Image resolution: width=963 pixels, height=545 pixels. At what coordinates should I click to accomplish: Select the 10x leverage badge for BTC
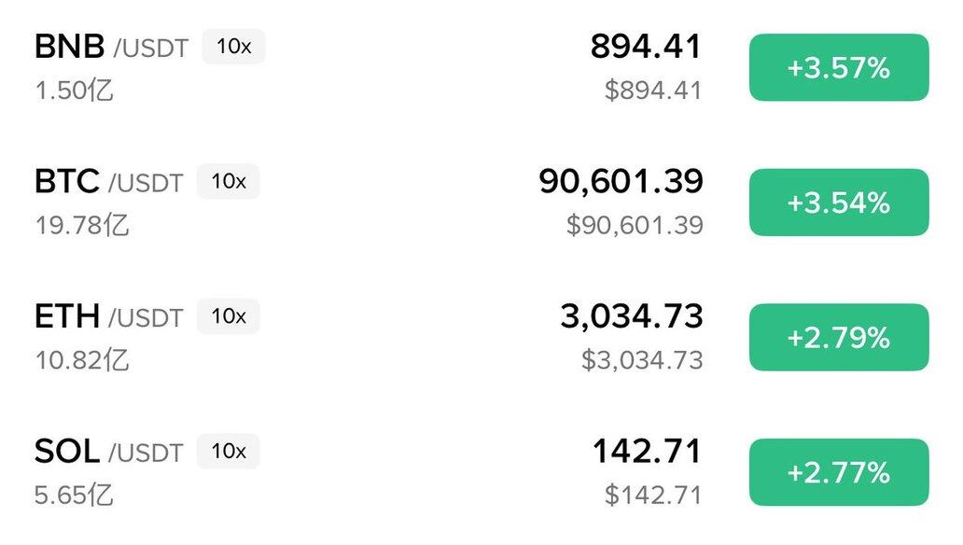click(229, 181)
